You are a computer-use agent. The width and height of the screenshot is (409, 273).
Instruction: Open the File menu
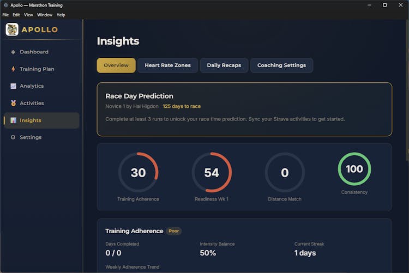click(x=5, y=15)
